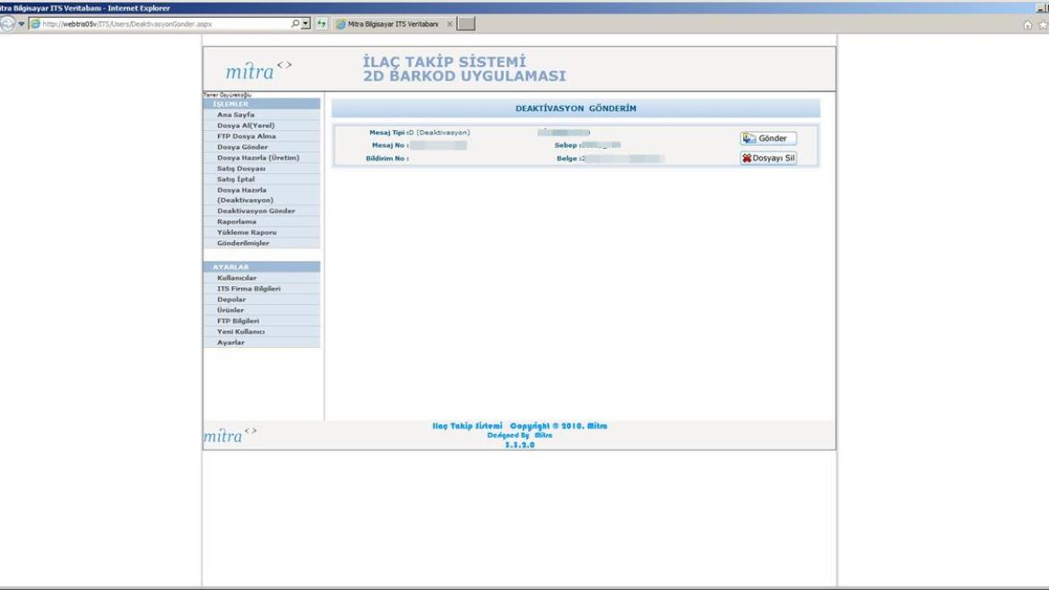
Task: Click the İŞLEMLER section header
Action: tap(262, 104)
